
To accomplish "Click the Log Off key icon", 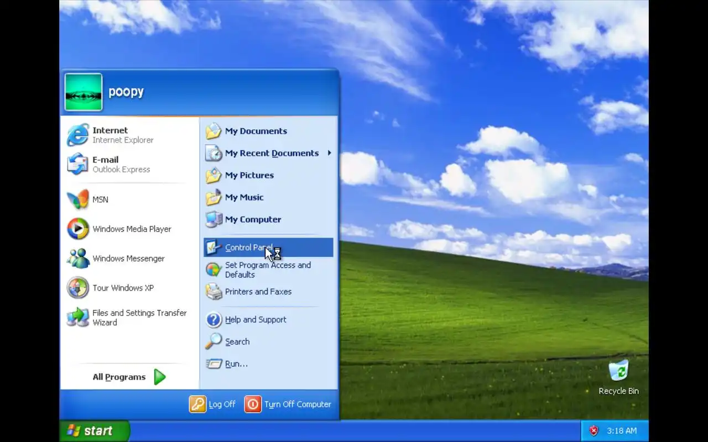I will coord(197,404).
